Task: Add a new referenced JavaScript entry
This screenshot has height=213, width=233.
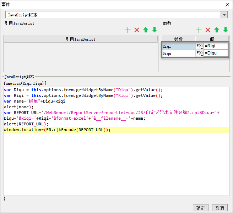Action: pos(128,30)
